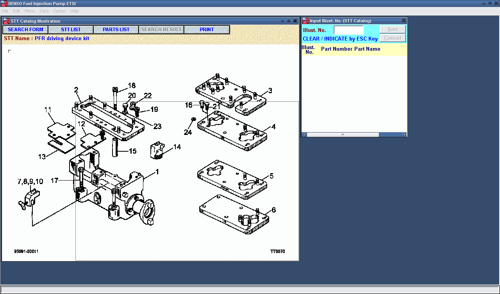Click the roll-up shade icon on STT Catalog window

[x=289, y=21]
